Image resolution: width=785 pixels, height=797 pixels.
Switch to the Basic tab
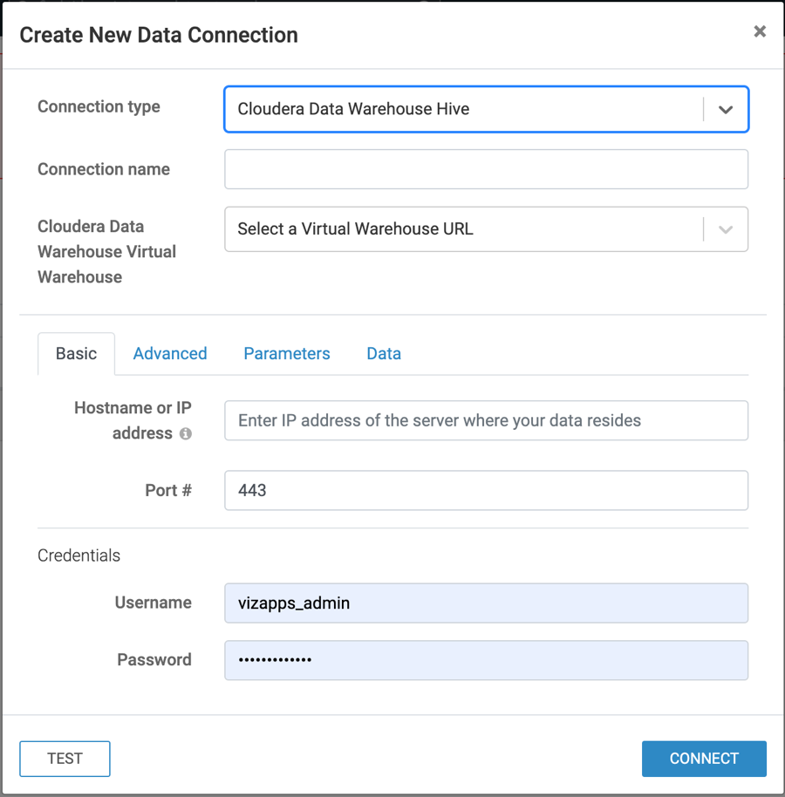(76, 353)
